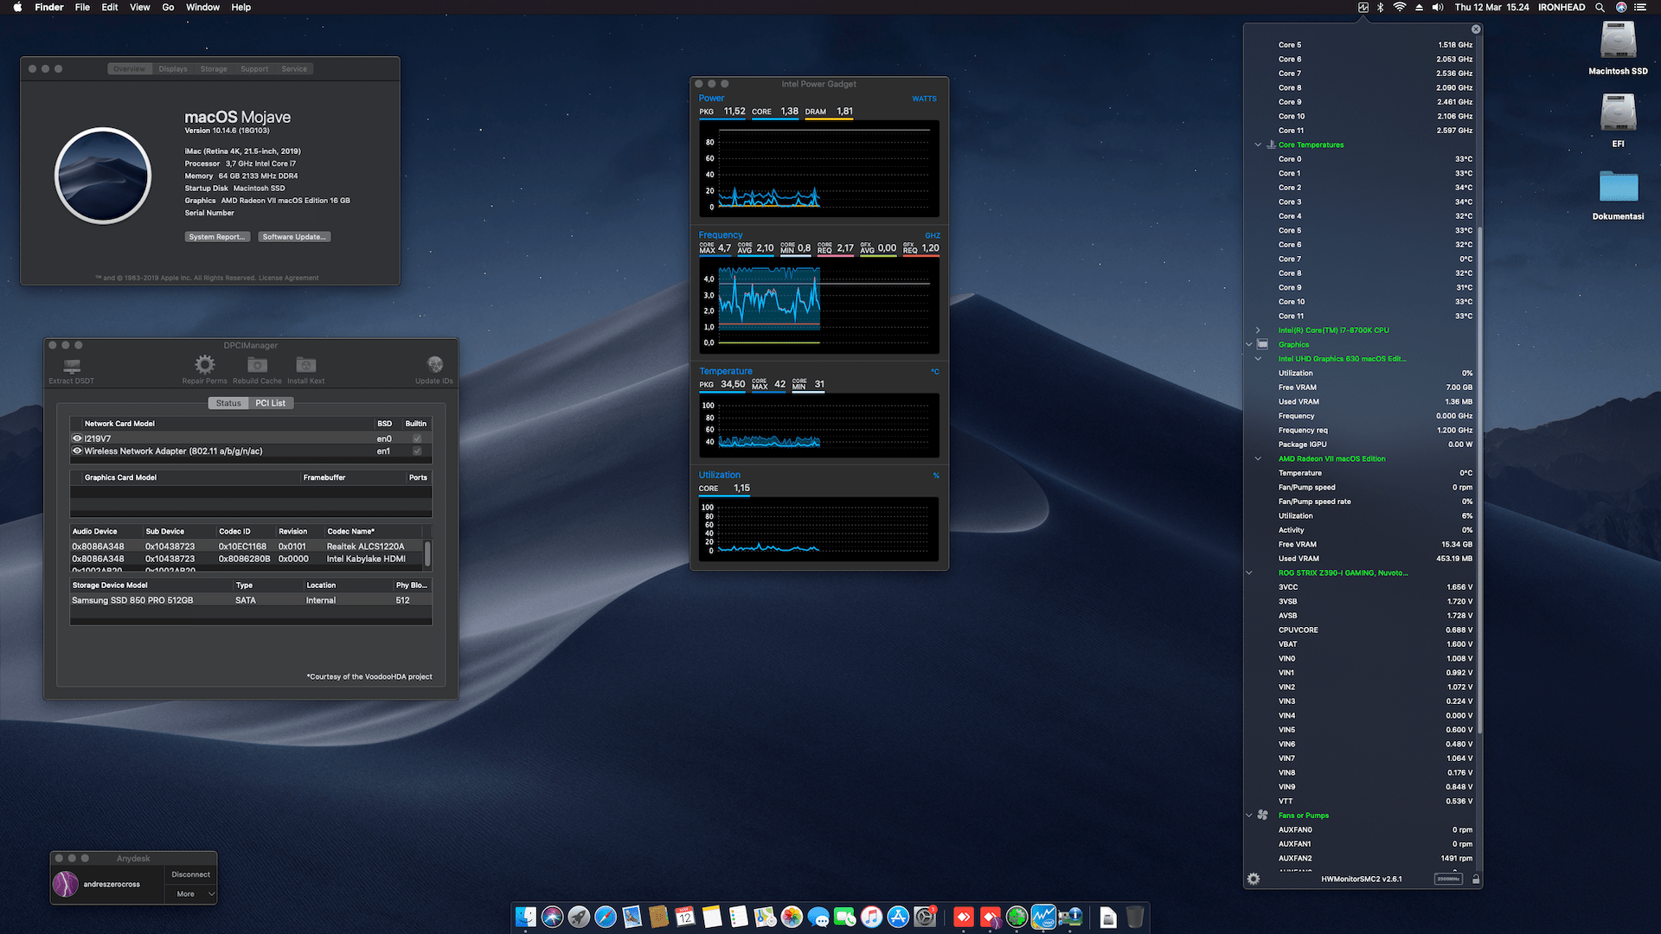Collapse the AMD Radeon VII macOS Edition section
The height and width of the screenshot is (934, 1661).
(1257, 458)
